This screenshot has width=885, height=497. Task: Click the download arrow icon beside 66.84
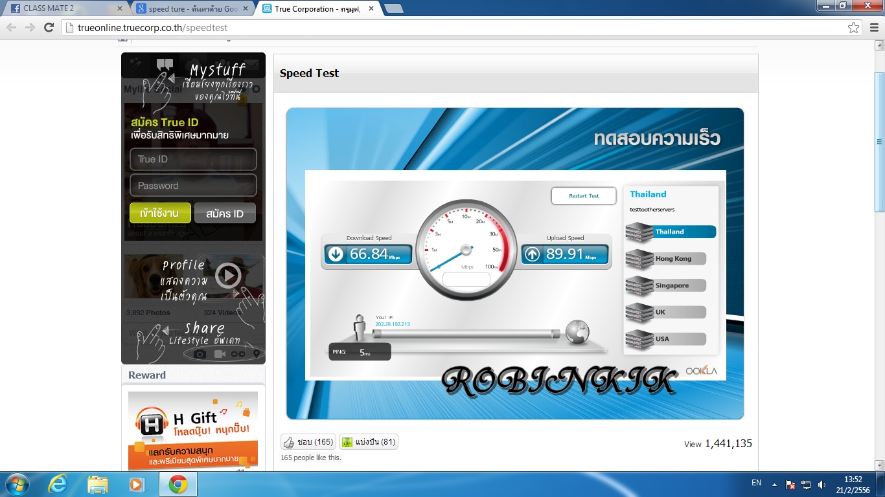336,254
